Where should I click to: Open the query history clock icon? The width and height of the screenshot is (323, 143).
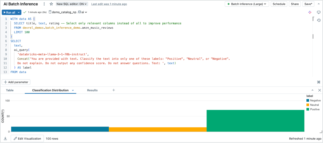pyautogui.click(x=319, y=20)
